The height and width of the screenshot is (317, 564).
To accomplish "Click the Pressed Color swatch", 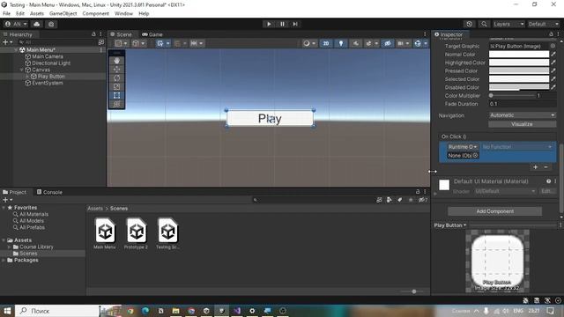I will click(519, 70).
